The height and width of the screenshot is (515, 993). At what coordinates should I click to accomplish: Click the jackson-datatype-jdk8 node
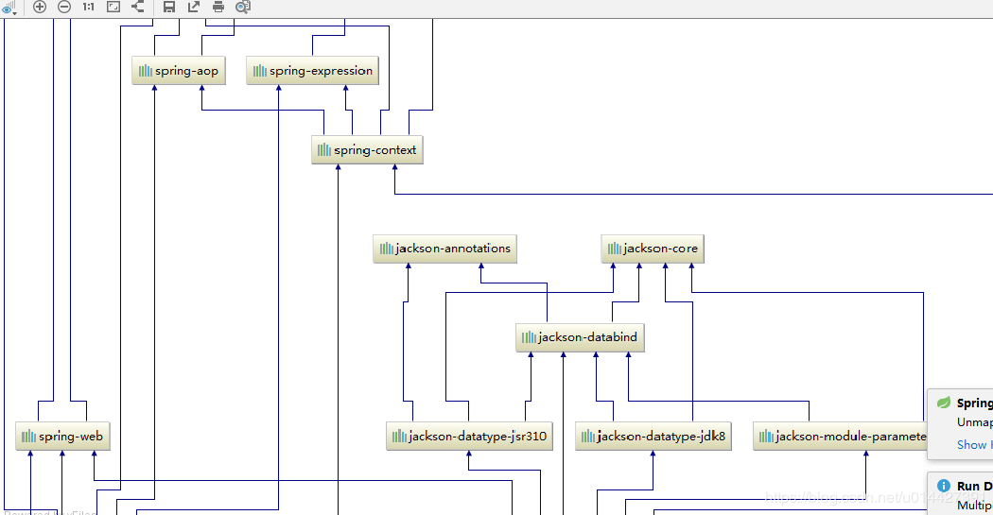tap(653, 437)
